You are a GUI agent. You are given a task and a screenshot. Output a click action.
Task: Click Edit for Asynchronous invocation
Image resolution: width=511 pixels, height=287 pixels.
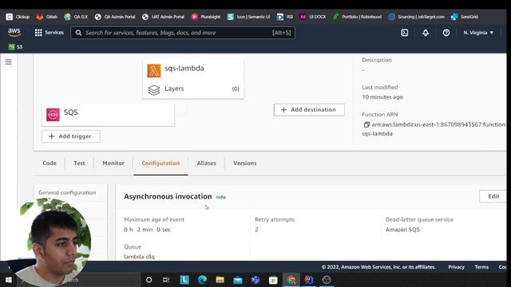493,196
